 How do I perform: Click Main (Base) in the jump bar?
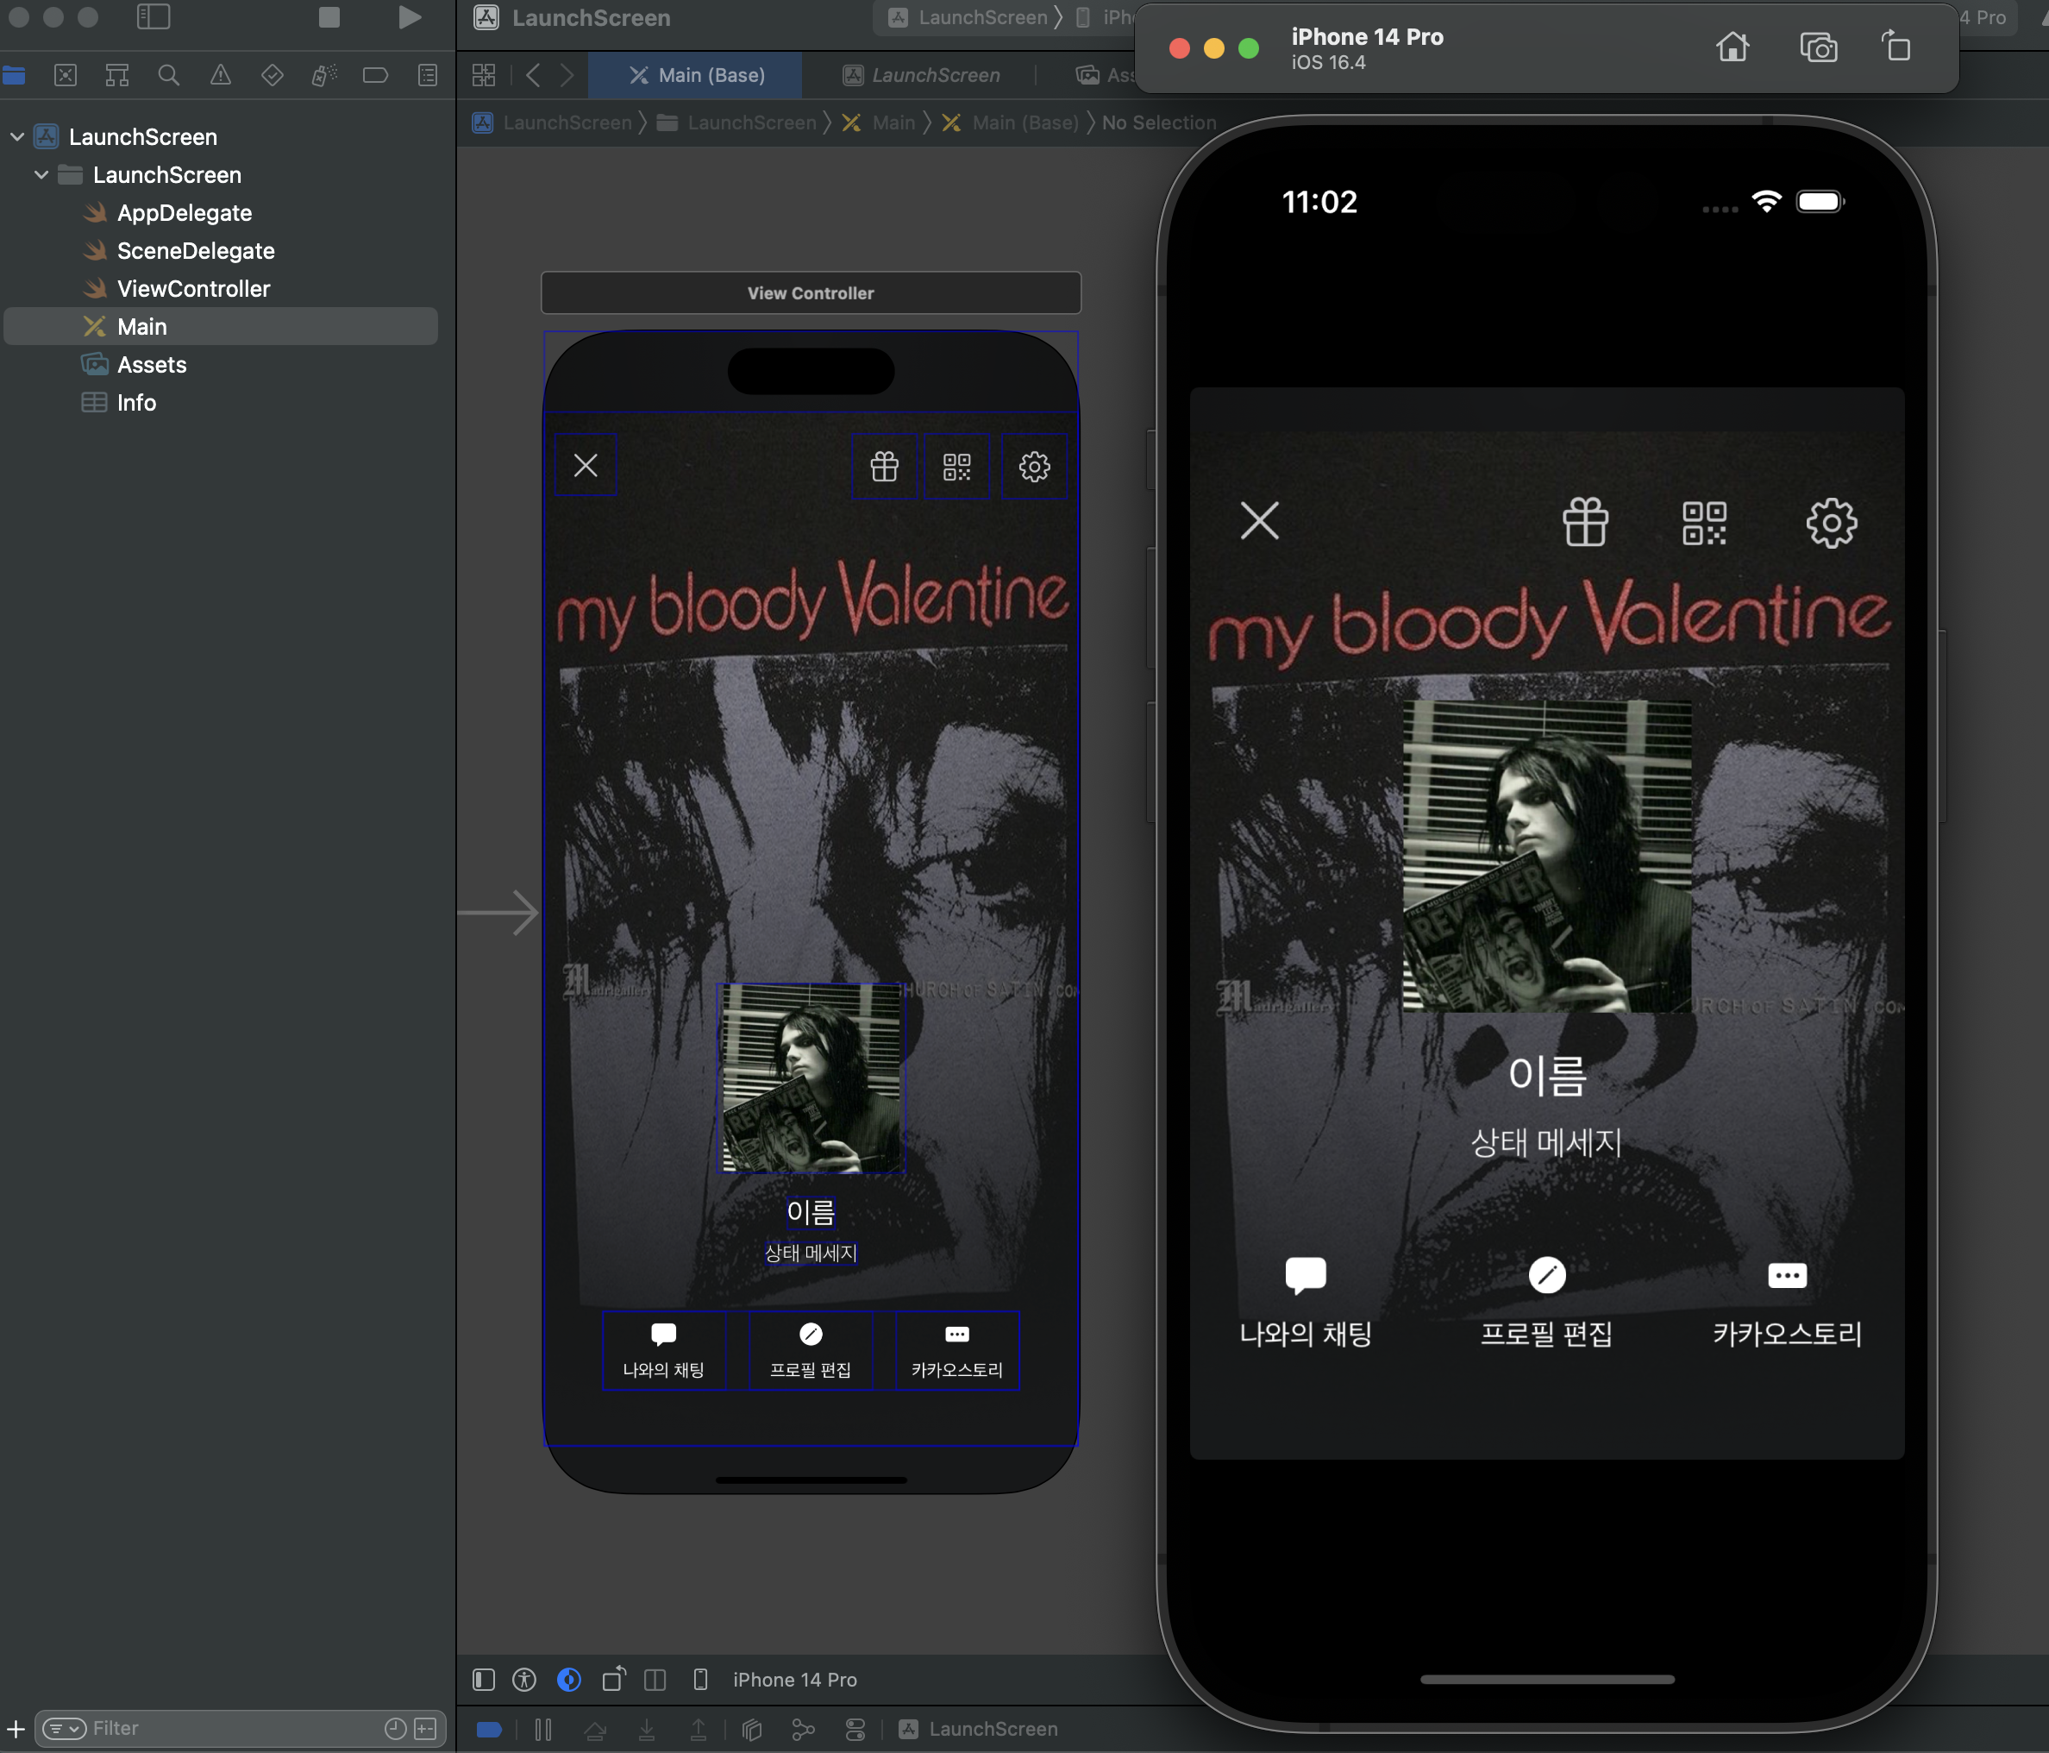(x=1010, y=123)
